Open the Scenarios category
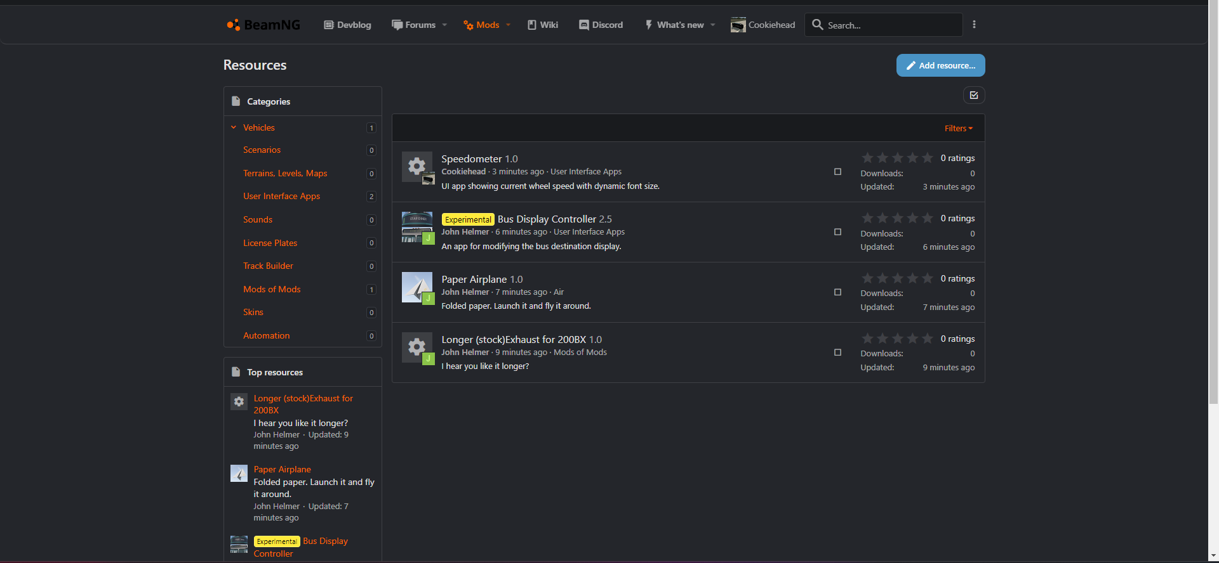 point(262,150)
